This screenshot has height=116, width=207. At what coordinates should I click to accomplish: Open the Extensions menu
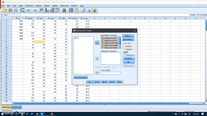coord(65,6)
